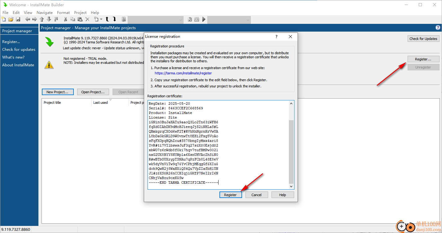Click the Paste clipboard toolbar icon

[x=80, y=19]
